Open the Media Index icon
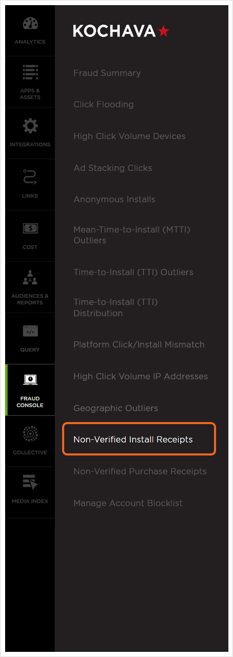The width and height of the screenshot is (233, 657). pos(30,483)
